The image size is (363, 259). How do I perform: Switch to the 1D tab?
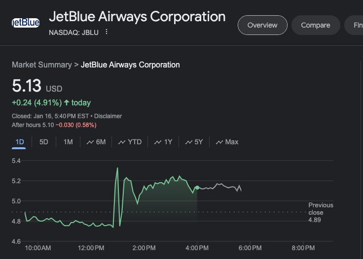click(20, 142)
